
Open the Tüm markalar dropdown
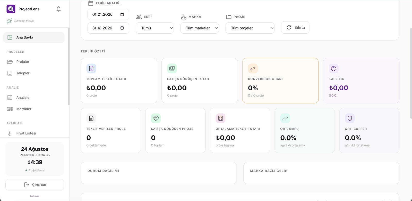[x=200, y=28]
